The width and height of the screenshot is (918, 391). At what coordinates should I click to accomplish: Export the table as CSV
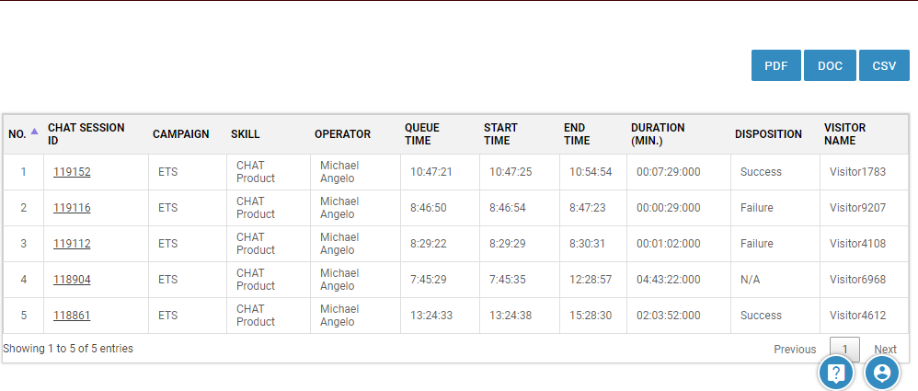(884, 65)
